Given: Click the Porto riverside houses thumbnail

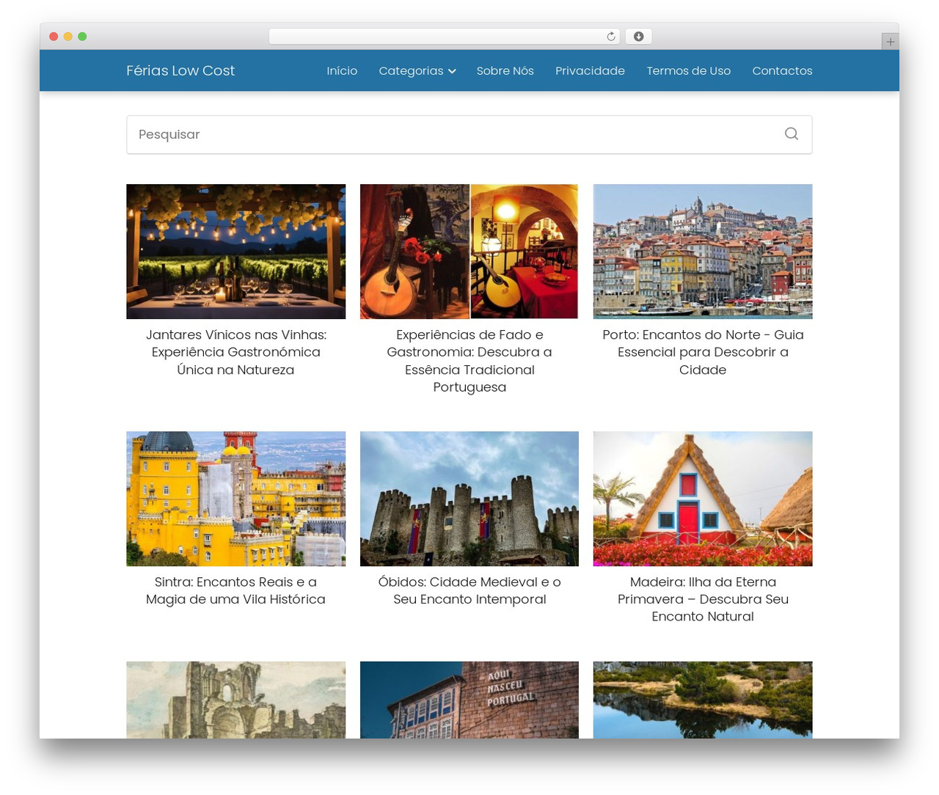Looking at the screenshot, I should 703,252.
